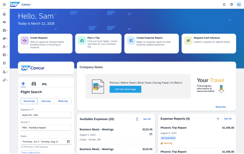Click the 'Company Notes' heading
Image resolution: width=244 pixels, height=154 pixels.
[x=91, y=67]
